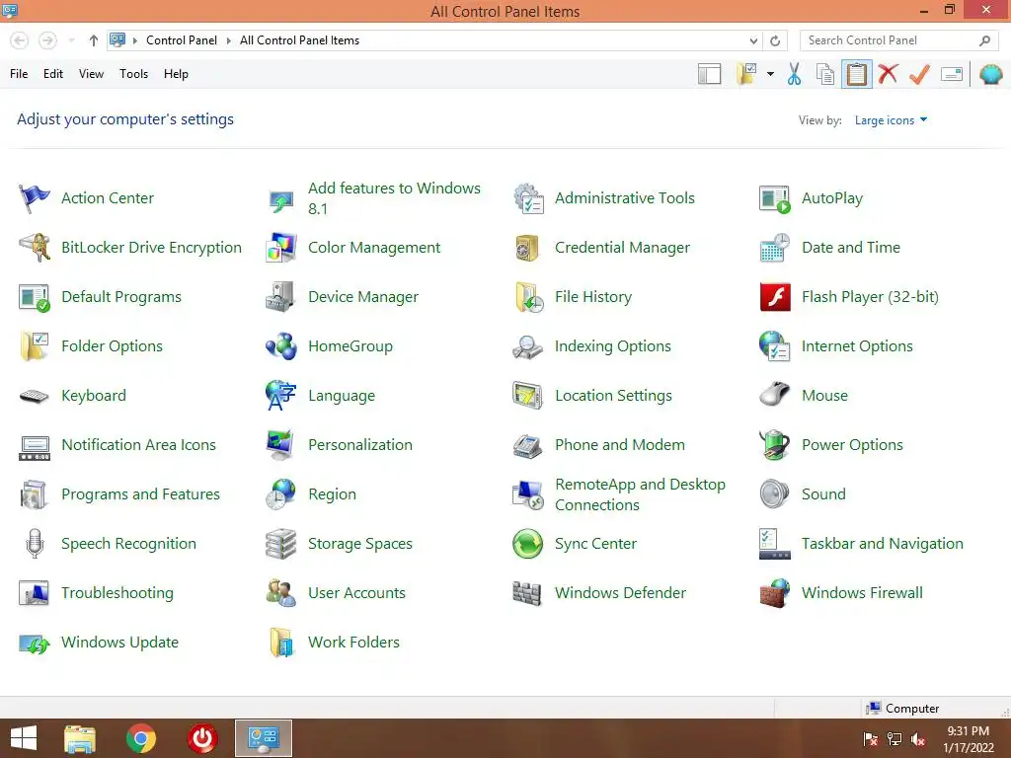The width and height of the screenshot is (1011, 758).
Task: Click the Paste clipboard toolbar icon
Action: (x=856, y=74)
